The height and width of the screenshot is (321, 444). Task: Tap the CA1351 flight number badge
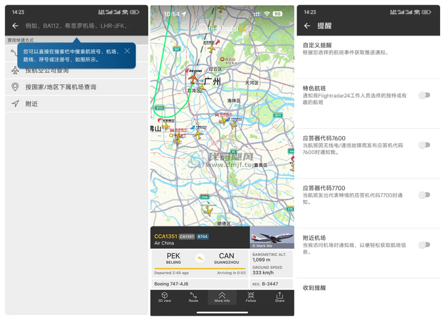coord(187,237)
